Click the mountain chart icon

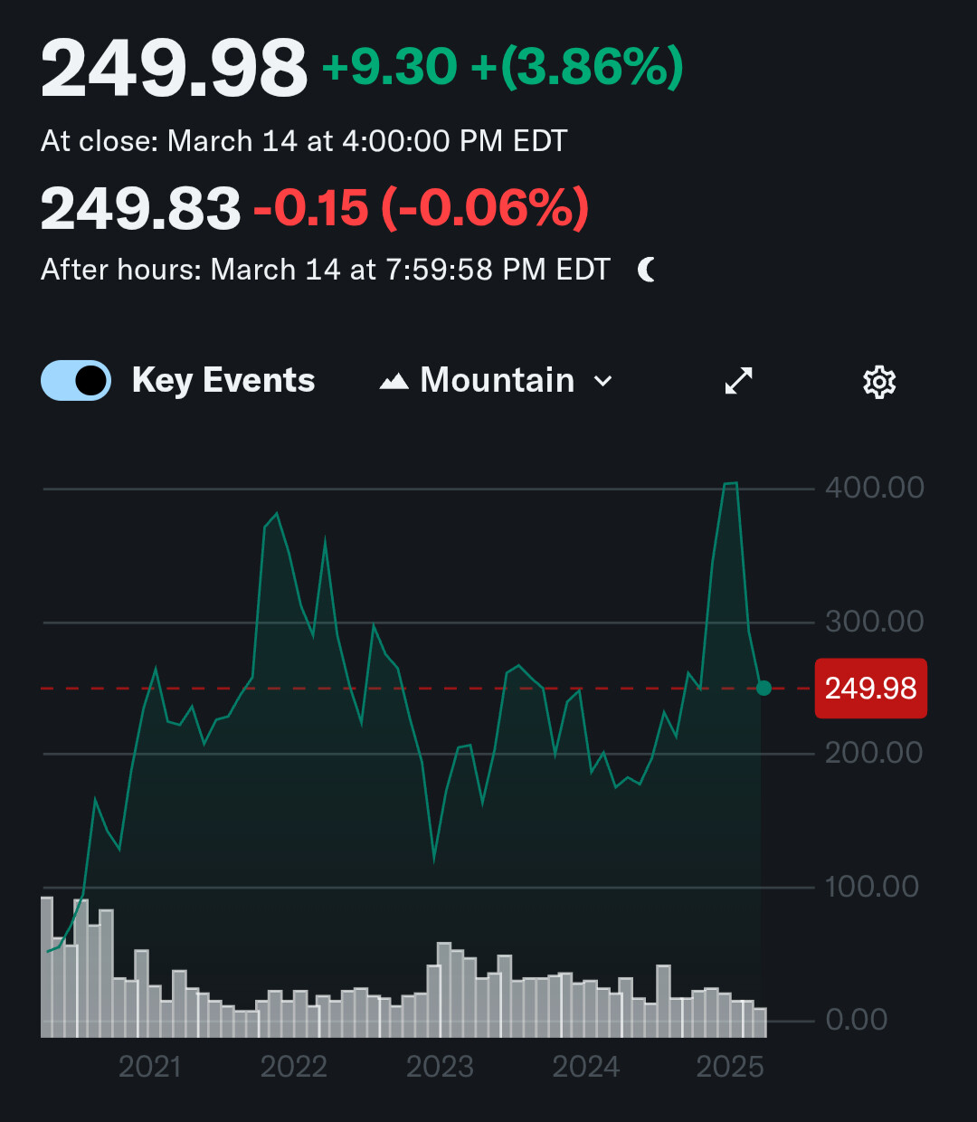[394, 382]
